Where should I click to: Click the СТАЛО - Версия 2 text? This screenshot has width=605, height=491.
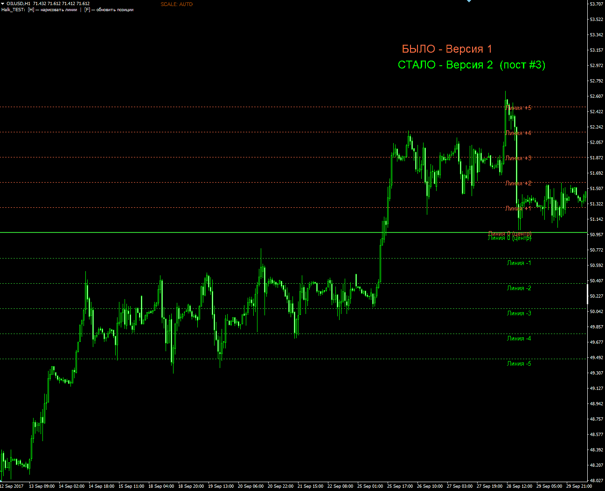click(445, 65)
